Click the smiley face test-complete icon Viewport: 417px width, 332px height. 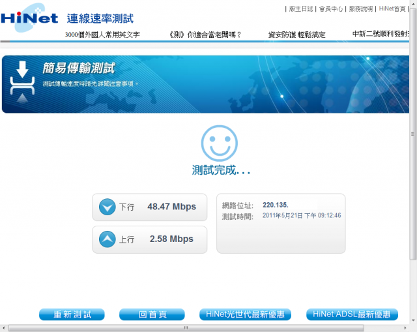220,143
